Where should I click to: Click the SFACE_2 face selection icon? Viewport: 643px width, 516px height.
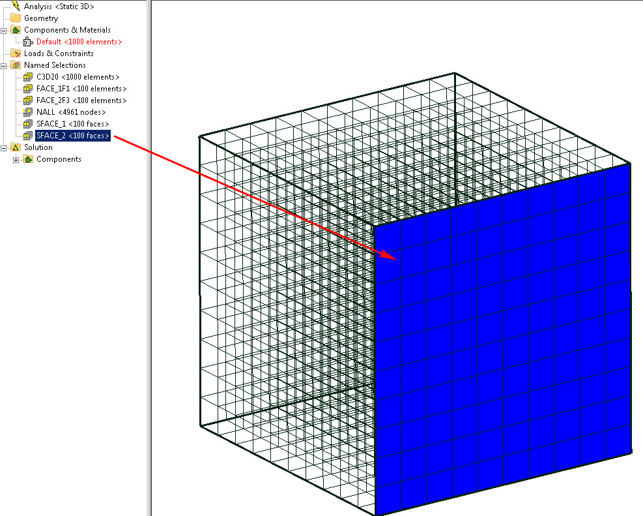click(28, 136)
